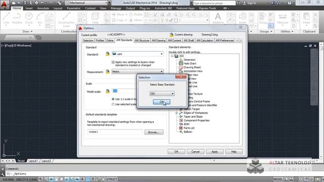
Task: Select the Copy tool in Modify panel
Action: coord(118,20)
